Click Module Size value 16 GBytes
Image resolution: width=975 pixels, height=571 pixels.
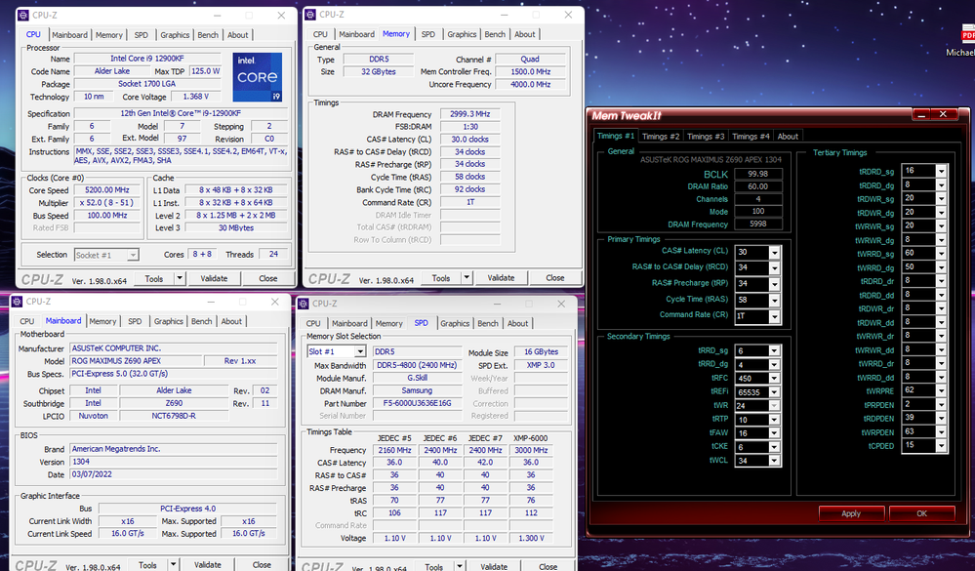coord(541,352)
